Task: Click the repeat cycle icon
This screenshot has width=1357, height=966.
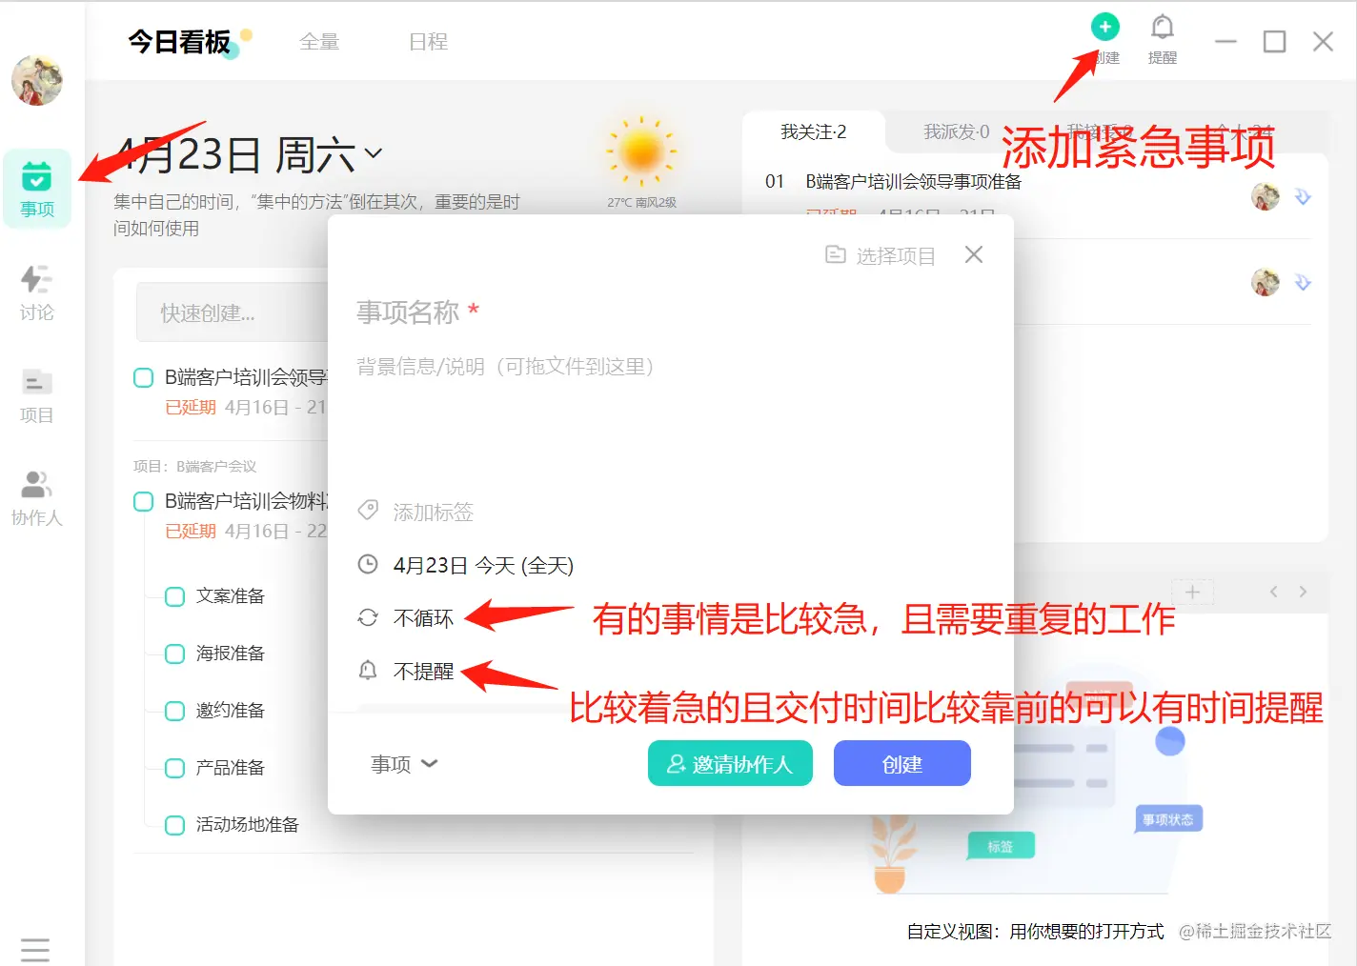Action: [x=368, y=617]
